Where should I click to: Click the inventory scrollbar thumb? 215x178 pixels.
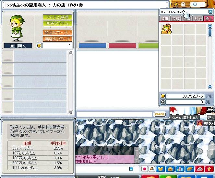pyautogui.click(x=210, y=33)
